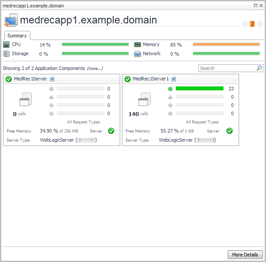Click the application window icon in MedRec1Server card
This screenshot has width=266, height=262.
26,99
